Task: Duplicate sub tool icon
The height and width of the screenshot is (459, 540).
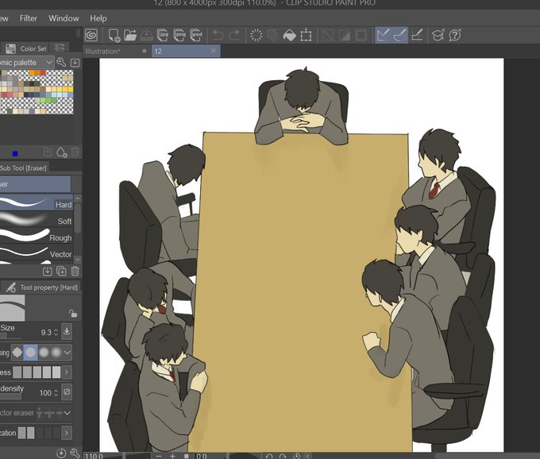Action: pos(61,272)
